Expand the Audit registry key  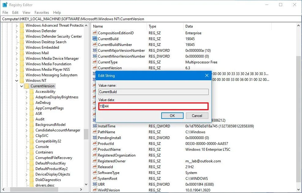[27, 119]
